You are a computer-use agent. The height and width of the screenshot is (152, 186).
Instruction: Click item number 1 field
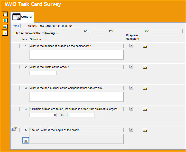23,46
